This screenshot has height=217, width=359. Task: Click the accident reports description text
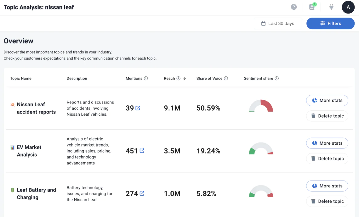(x=90, y=108)
